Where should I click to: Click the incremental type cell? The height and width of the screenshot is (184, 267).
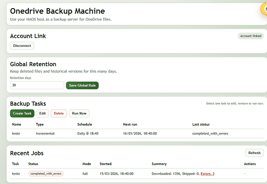click(x=45, y=133)
